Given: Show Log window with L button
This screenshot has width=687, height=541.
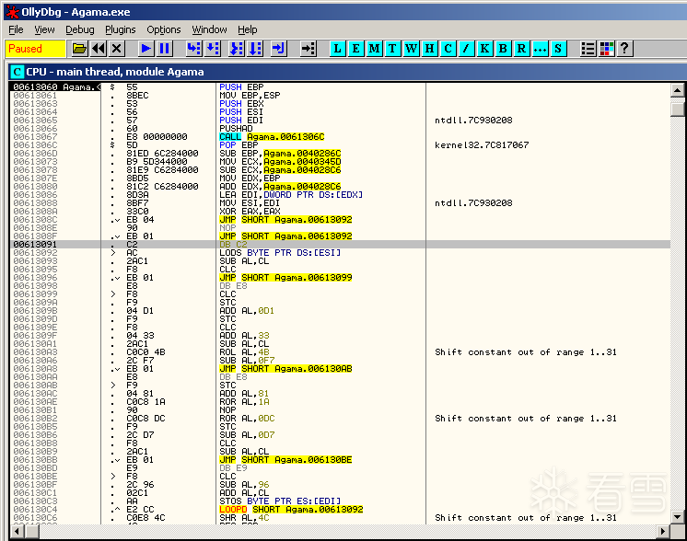Looking at the screenshot, I should (x=337, y=48).
